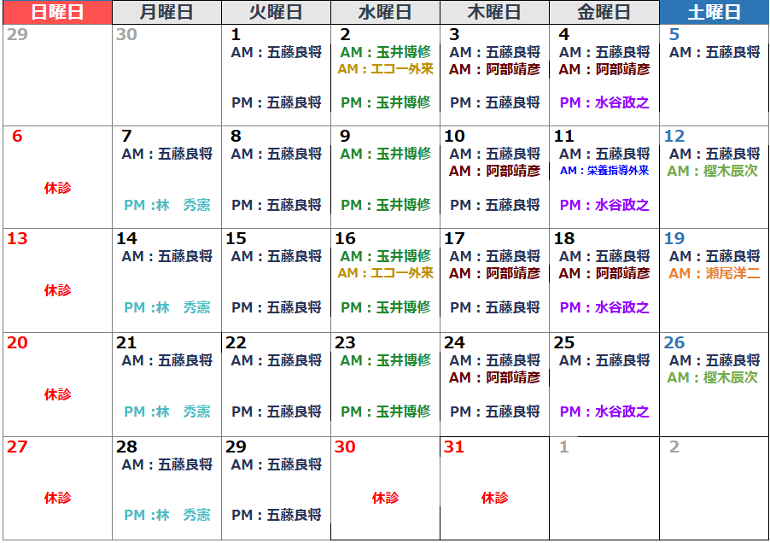Click the blue 土曜日 column header

pos(715,12)
